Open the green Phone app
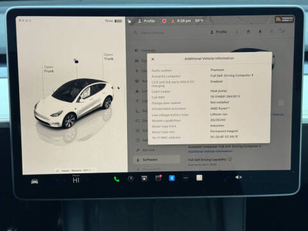The width and height of the screenshot is (308, 231). (117, 179)
